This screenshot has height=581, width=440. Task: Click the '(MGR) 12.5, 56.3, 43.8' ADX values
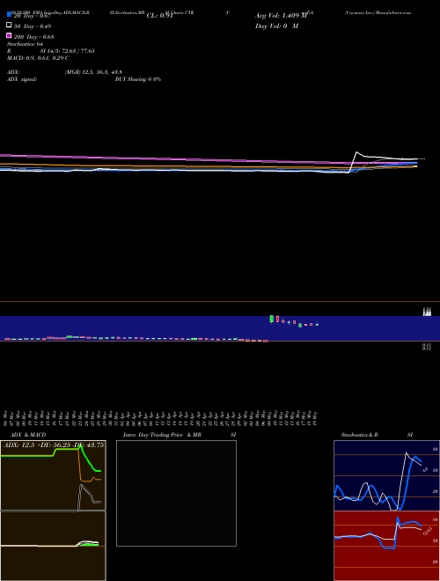[x=93, y=72]
